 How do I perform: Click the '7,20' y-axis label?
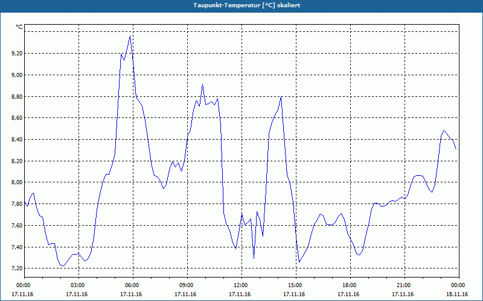point(17,268)
